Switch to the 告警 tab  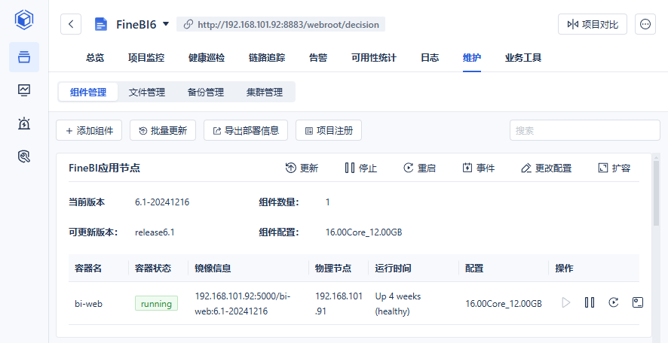(318, 58)
